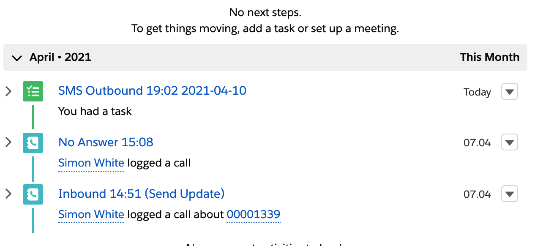Open the actions dropdown for the SMS Outbound task
Screen dimensions: 535x246
pyautogui.click(x=510, y=91)
